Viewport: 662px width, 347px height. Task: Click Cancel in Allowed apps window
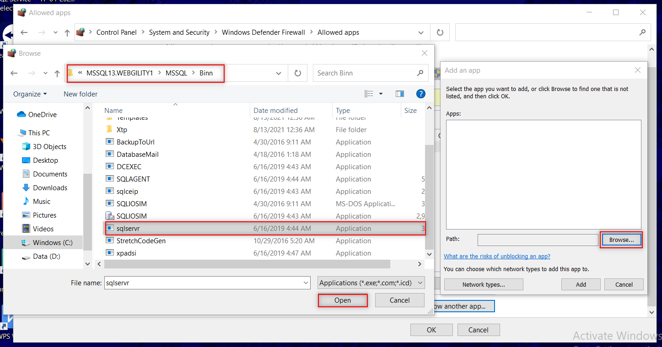pos(479,330)
